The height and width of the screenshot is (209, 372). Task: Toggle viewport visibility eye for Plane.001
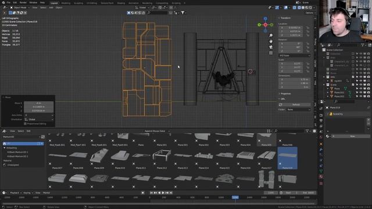click(360, 92)
